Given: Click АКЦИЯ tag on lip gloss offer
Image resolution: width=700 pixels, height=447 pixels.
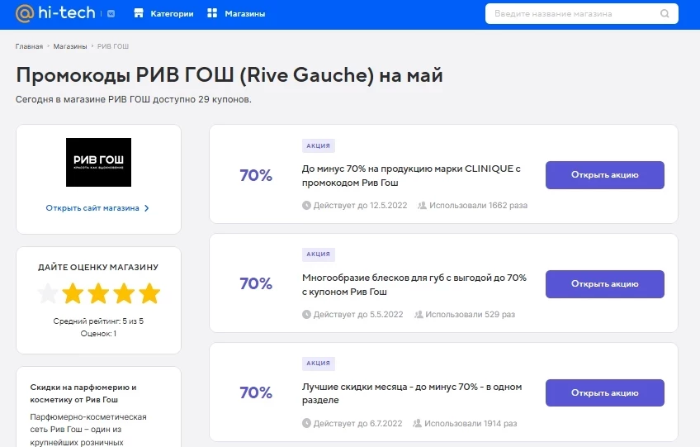Looking at the screenshot, I should click(x=319, y=254).
